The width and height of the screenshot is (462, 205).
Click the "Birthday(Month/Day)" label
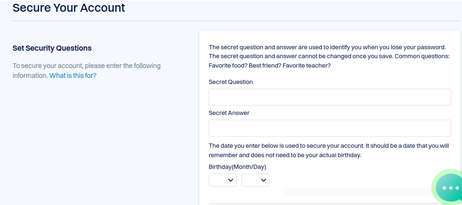[x=237, y=167]
